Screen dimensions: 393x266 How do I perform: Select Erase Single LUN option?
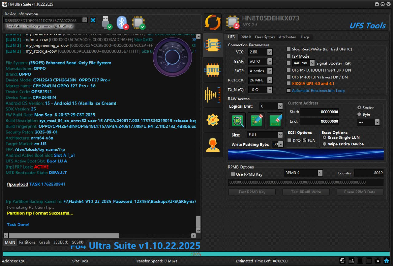point(325,137)
